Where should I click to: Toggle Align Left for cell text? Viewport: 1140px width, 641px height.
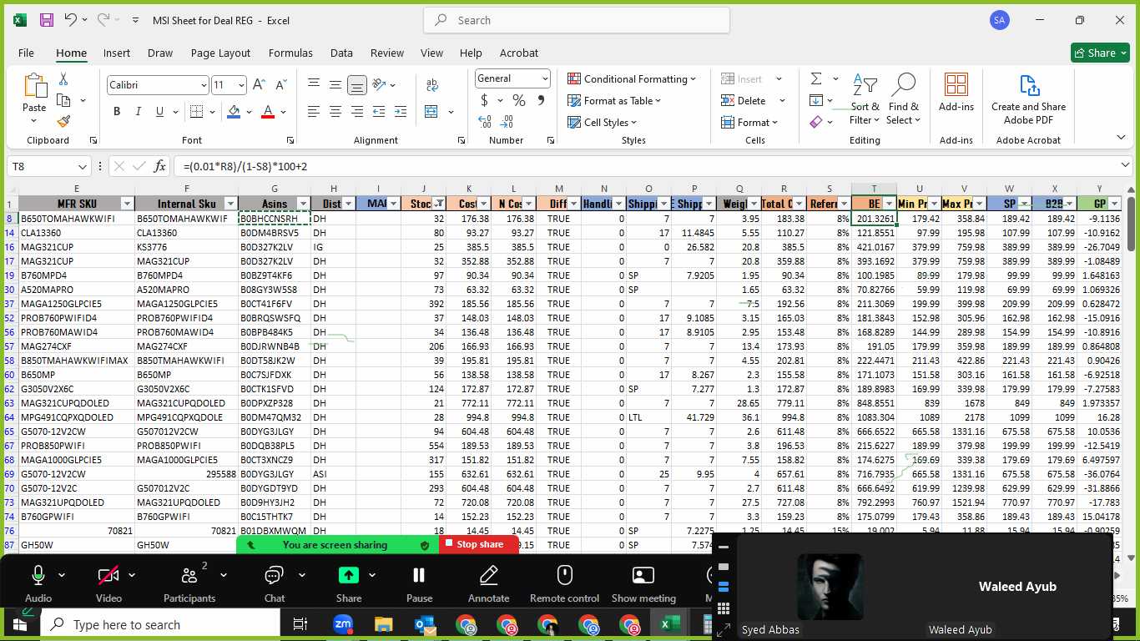(314, 112)
